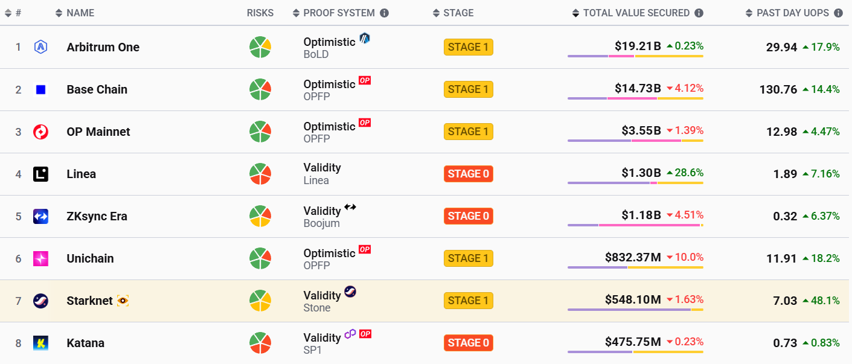Click the Starknet eye review icon
Screen dimensions: 852x364
(x=123, y=301)
